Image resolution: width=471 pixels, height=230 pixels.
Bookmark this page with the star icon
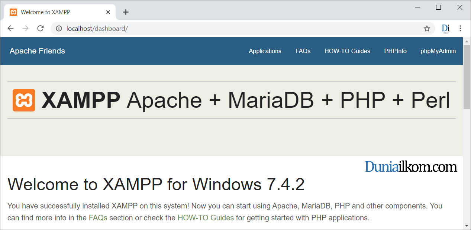(427, 29)
